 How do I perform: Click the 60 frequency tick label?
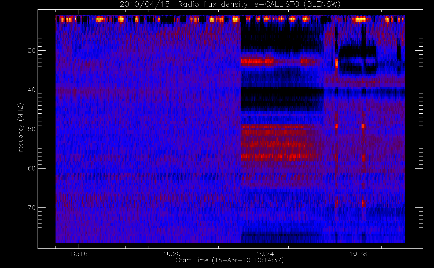point(32,168)
